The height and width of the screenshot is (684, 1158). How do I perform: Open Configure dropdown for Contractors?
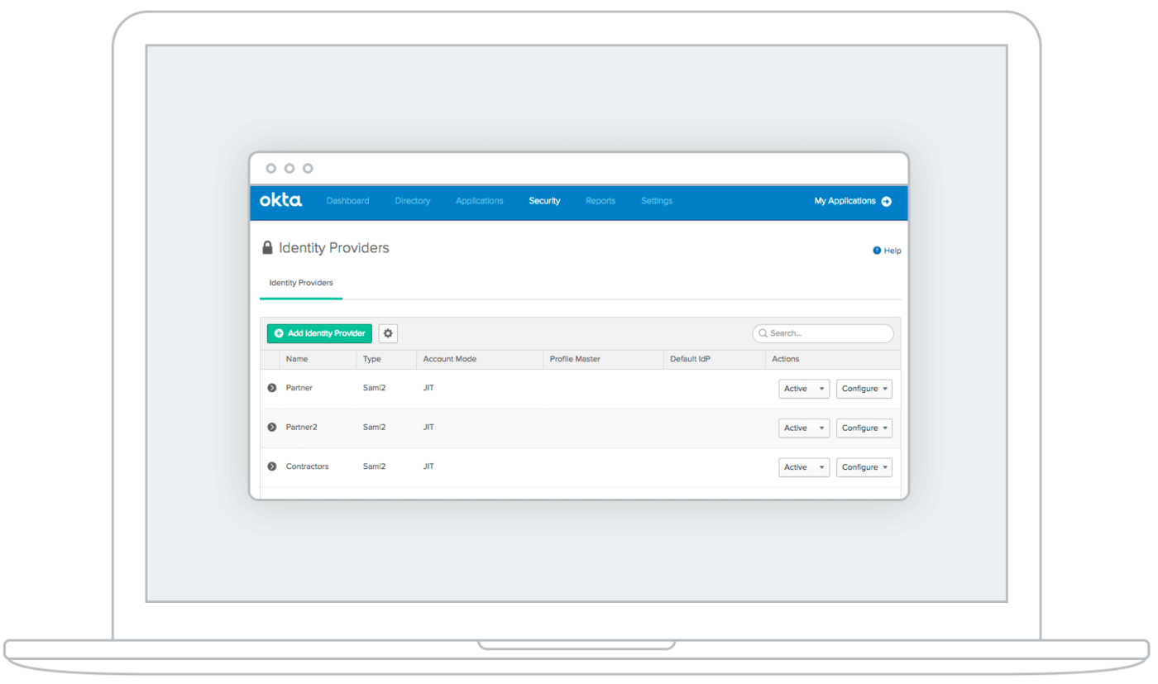pyautogui.click(x=864, y=467)
